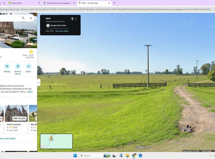Click the taskbar Buscar search field
Viewport: 215px width, 159px height.
tap(91, 155)
